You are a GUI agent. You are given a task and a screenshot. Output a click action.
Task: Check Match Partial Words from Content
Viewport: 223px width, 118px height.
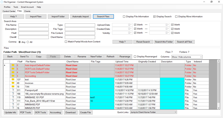pyautogui.click(x=66, y=42)
